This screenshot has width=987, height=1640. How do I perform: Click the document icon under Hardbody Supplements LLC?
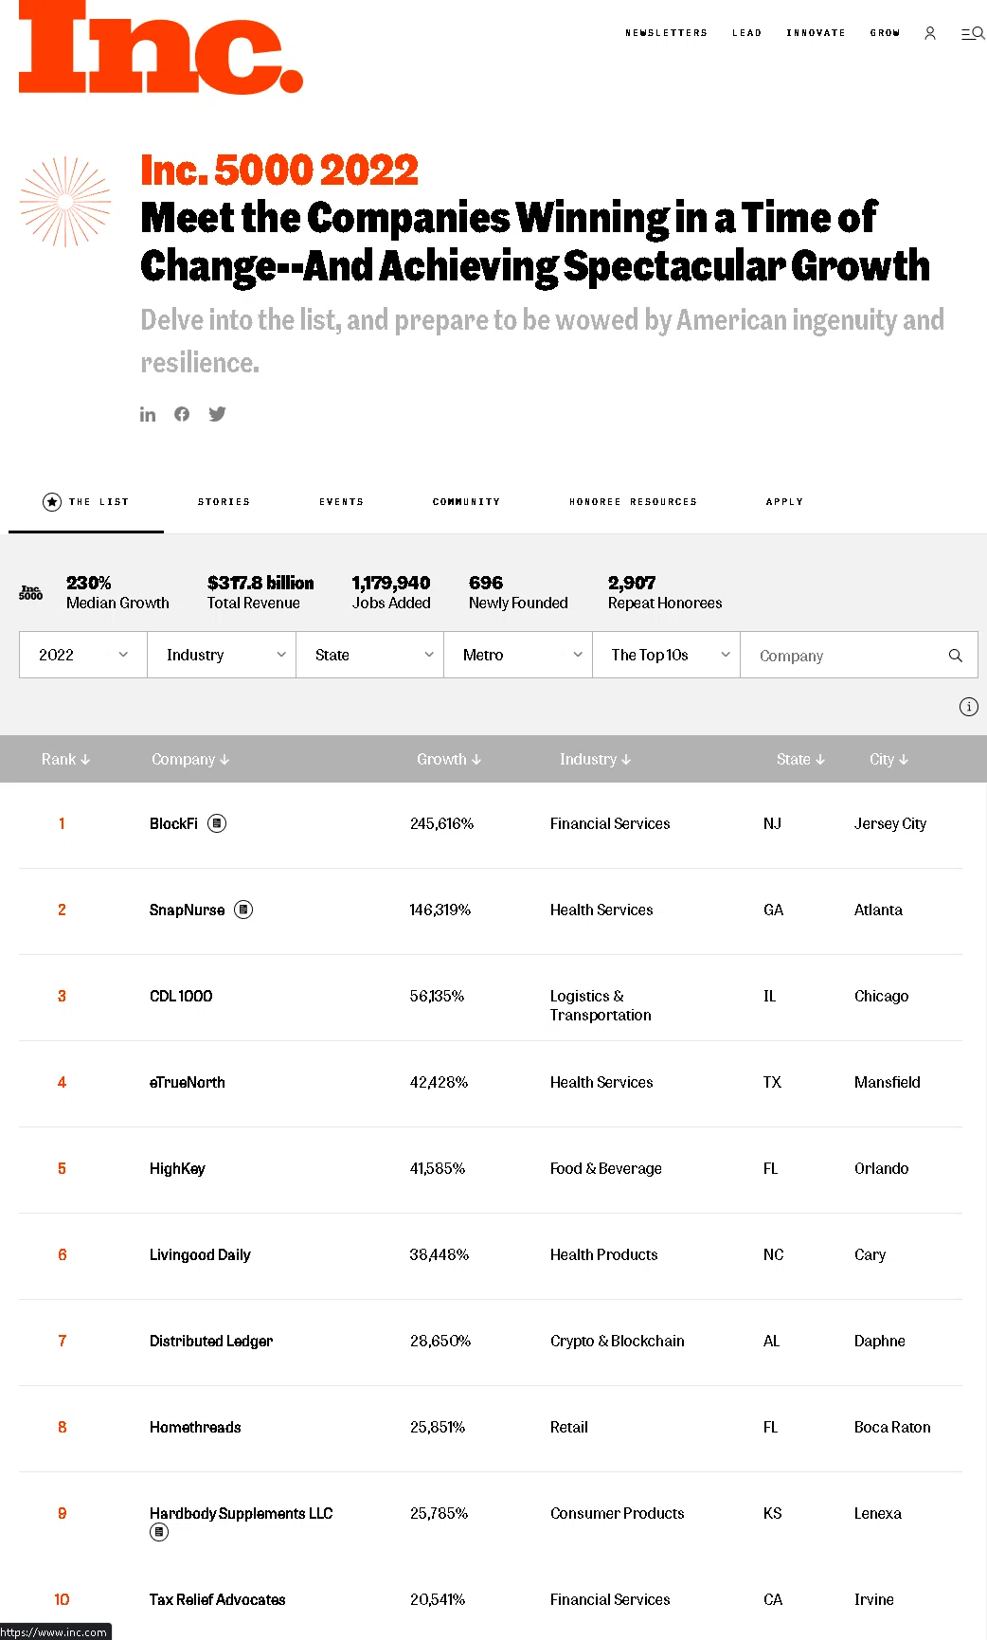159,1532
